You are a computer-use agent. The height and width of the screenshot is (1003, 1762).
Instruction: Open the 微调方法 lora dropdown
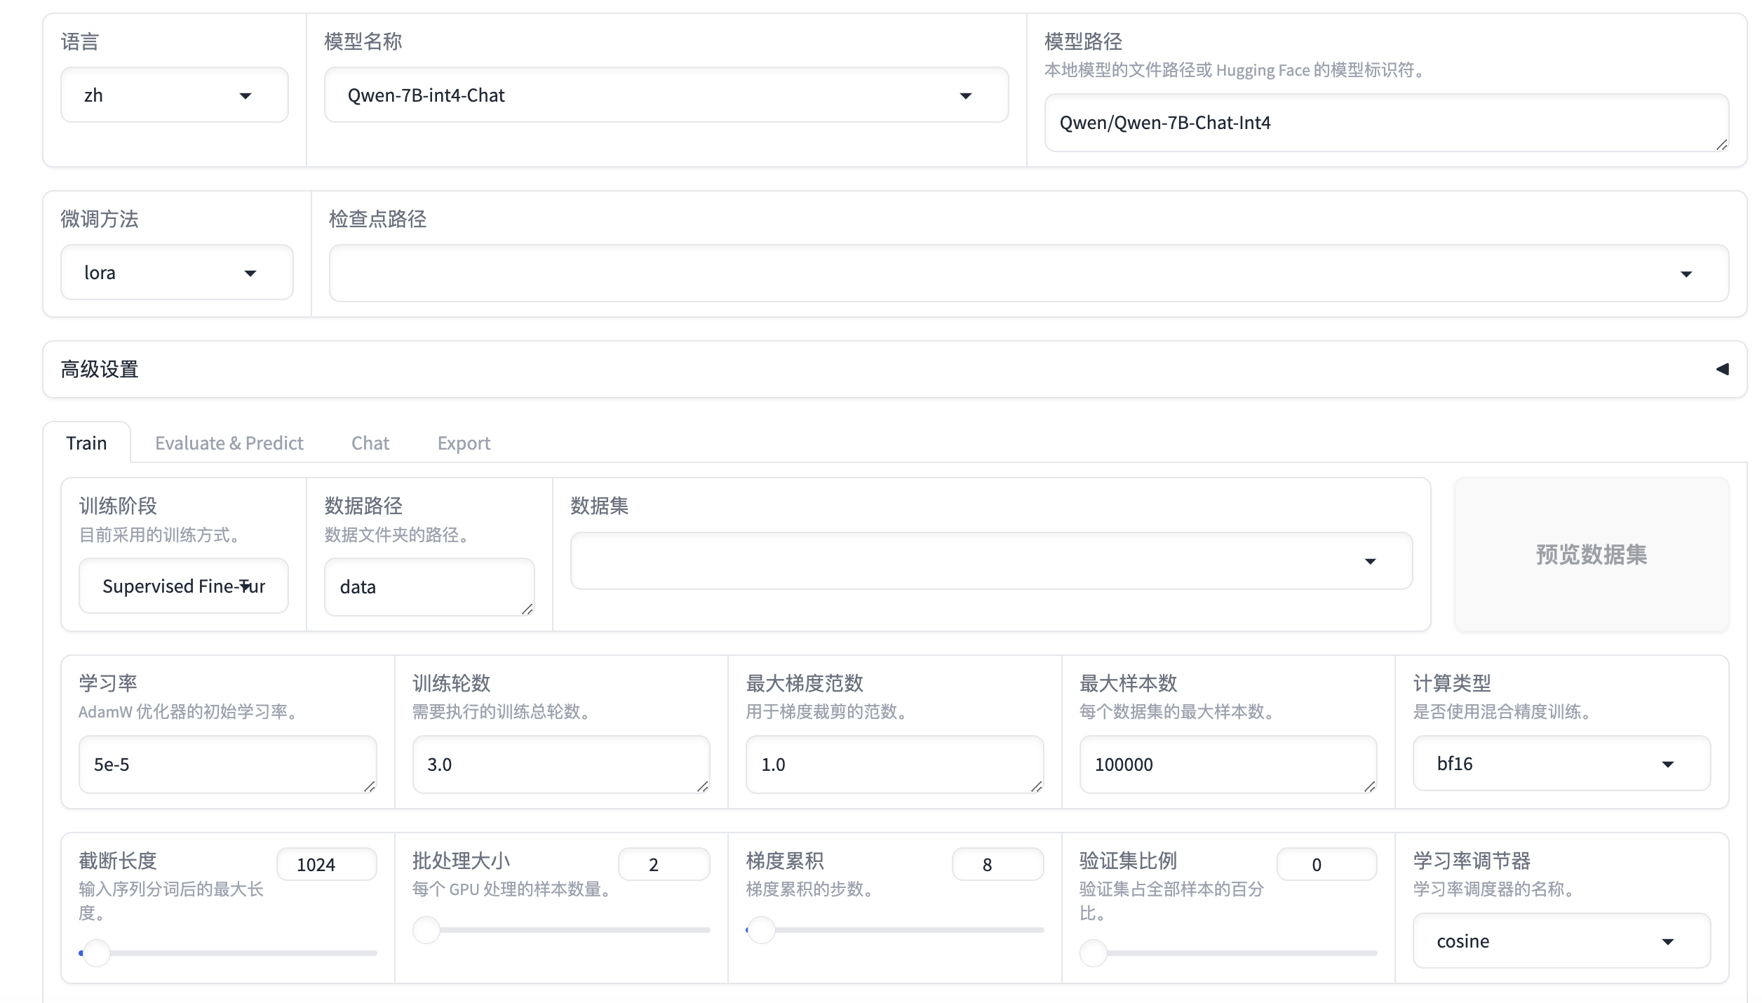tap(177, 273)
